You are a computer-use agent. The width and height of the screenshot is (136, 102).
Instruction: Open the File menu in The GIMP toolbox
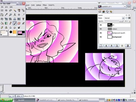[2, 7]
